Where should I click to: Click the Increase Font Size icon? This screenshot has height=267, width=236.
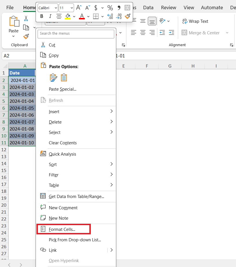click(79, 8)
